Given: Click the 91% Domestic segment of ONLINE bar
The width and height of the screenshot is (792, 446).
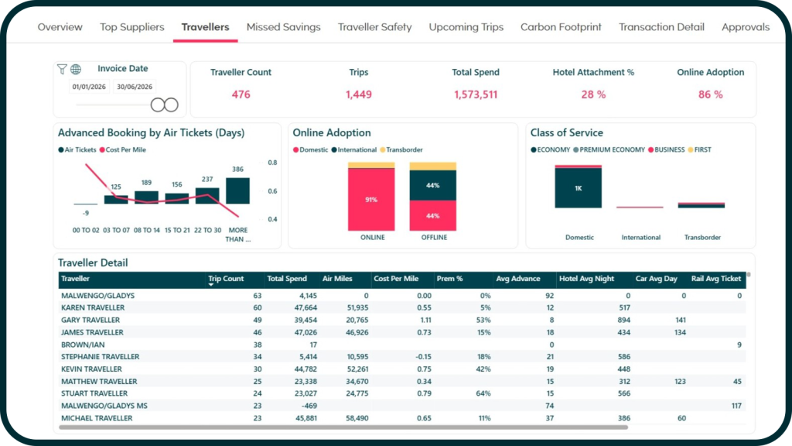Looking at the screenshot, I should click(371, 199).
